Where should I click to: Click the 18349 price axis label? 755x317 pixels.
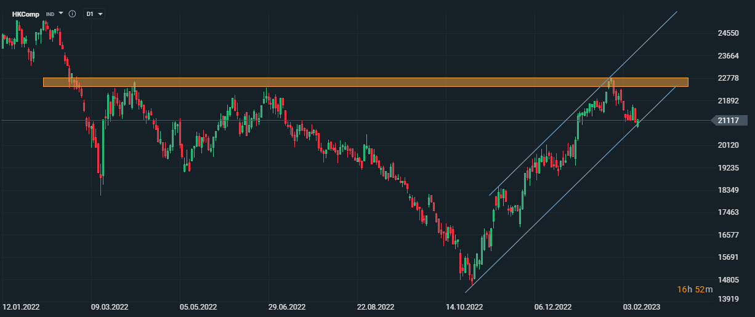pos(728,190)
